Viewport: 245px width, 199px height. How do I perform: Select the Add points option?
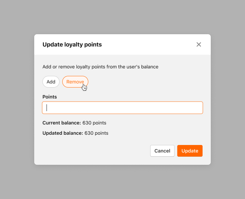point(51,82)
